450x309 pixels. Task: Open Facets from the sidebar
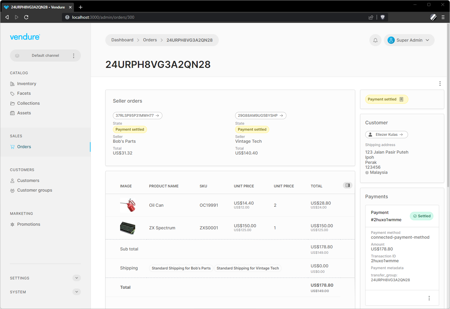(12, 93)
